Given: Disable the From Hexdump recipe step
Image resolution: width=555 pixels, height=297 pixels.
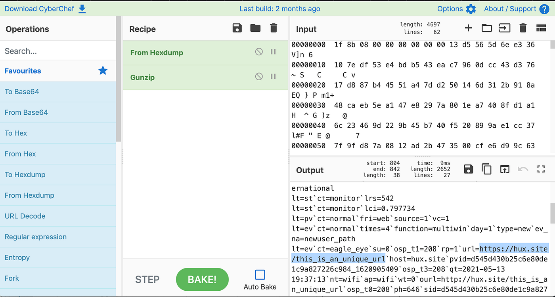Looking at the screenshot, I should point(259,52).
